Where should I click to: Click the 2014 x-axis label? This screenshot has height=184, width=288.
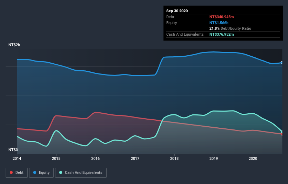(x=17, y=158)
